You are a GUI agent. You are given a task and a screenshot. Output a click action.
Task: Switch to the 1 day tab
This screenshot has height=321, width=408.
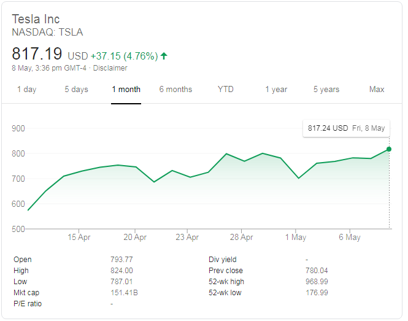point(26,90)
